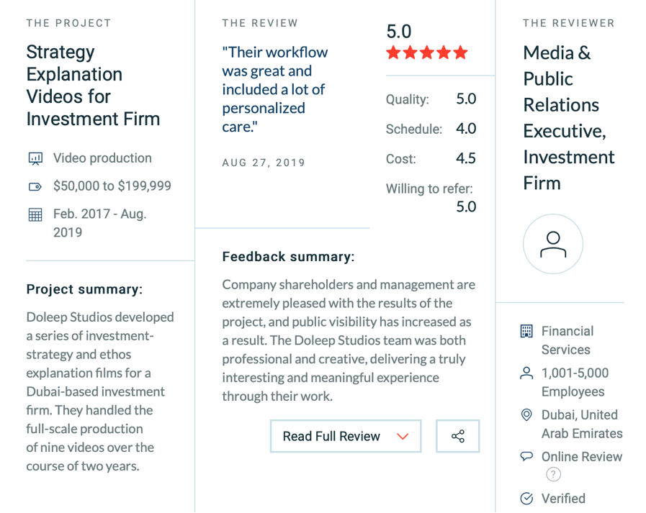
Task: Click the video production presentation icon
Action: [35, 158]
